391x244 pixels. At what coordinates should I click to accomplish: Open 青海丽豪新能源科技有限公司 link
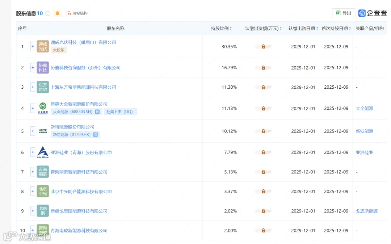[x=79, y=172]
